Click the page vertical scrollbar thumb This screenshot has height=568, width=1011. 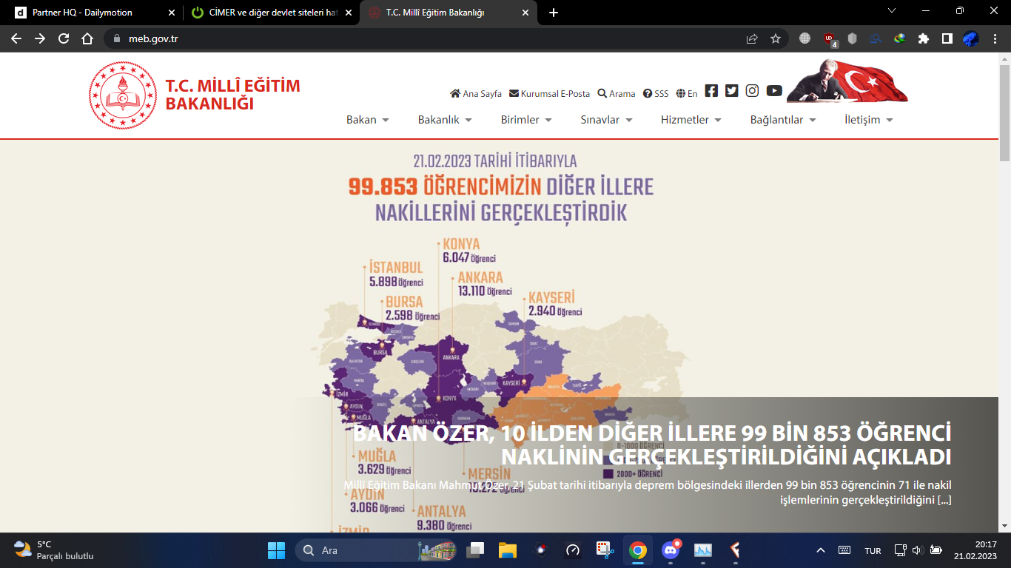pos(1004,112)
